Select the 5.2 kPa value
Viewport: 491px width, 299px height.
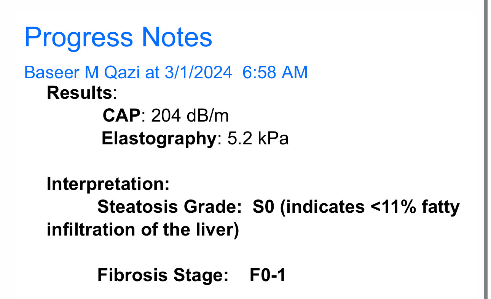258,139
